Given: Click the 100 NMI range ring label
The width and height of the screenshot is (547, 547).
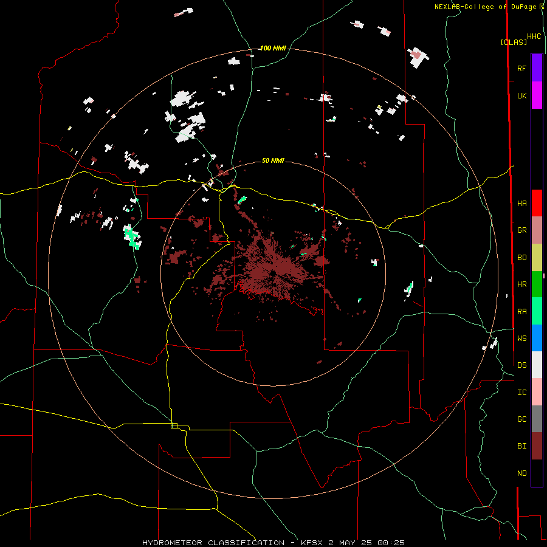Looking at the screenshot, I should click(x=273, y=48).
